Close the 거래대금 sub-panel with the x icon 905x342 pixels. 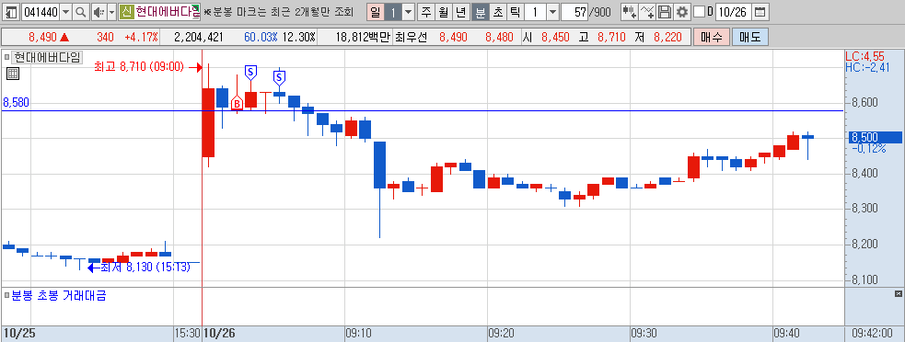898,294
